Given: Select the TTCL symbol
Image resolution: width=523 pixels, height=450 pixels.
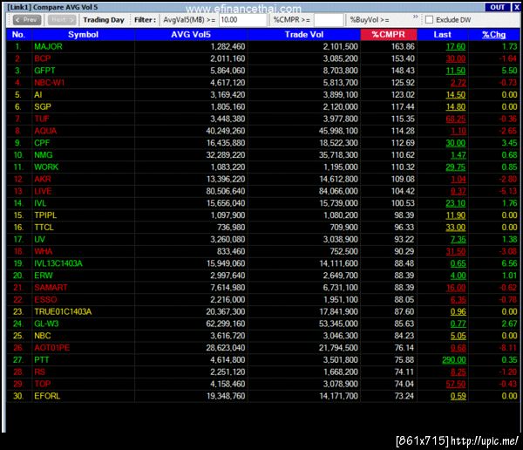Looking at the screenshot, I should pyautogui.click(x=44, y=228).
